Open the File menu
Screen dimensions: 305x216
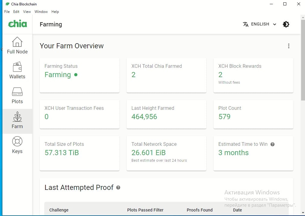(7, 12)
